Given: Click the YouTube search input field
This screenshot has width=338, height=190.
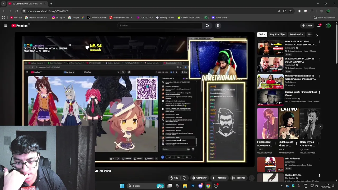Looking at the screenshot, I should pos(160,26).
